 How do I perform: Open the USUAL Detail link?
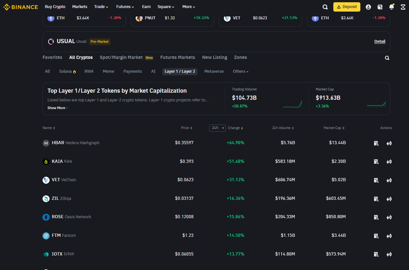point(380,42)
